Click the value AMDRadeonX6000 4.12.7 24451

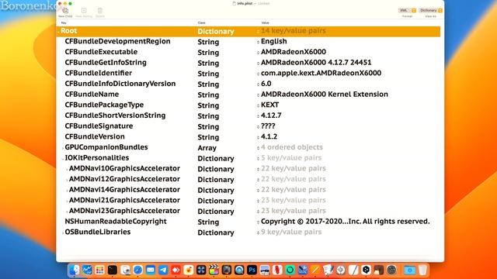(316, 62)
